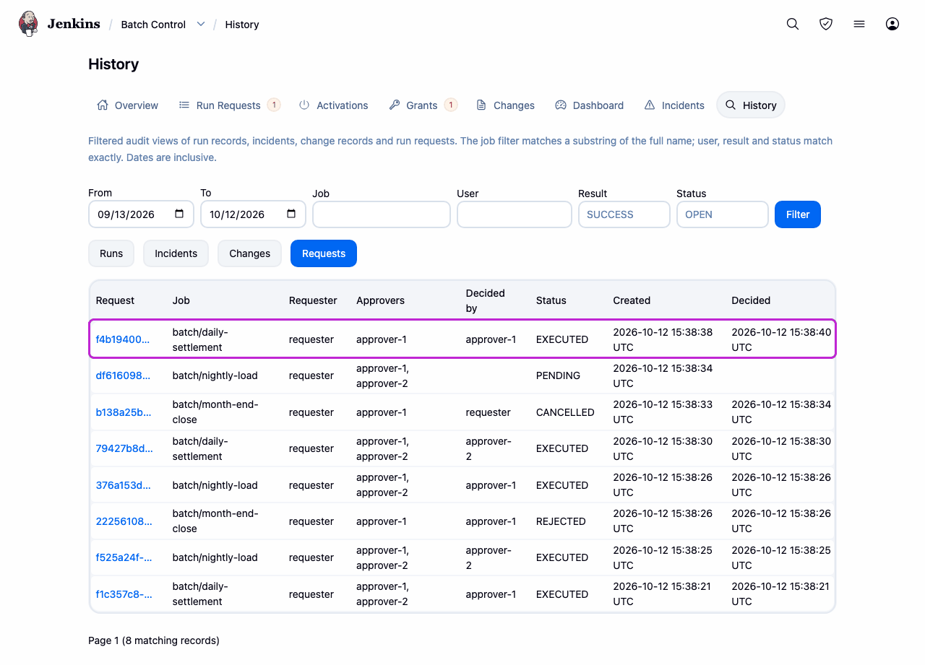Expand the Batch Control breadcrumb chevron

click(x=201, y=24)
